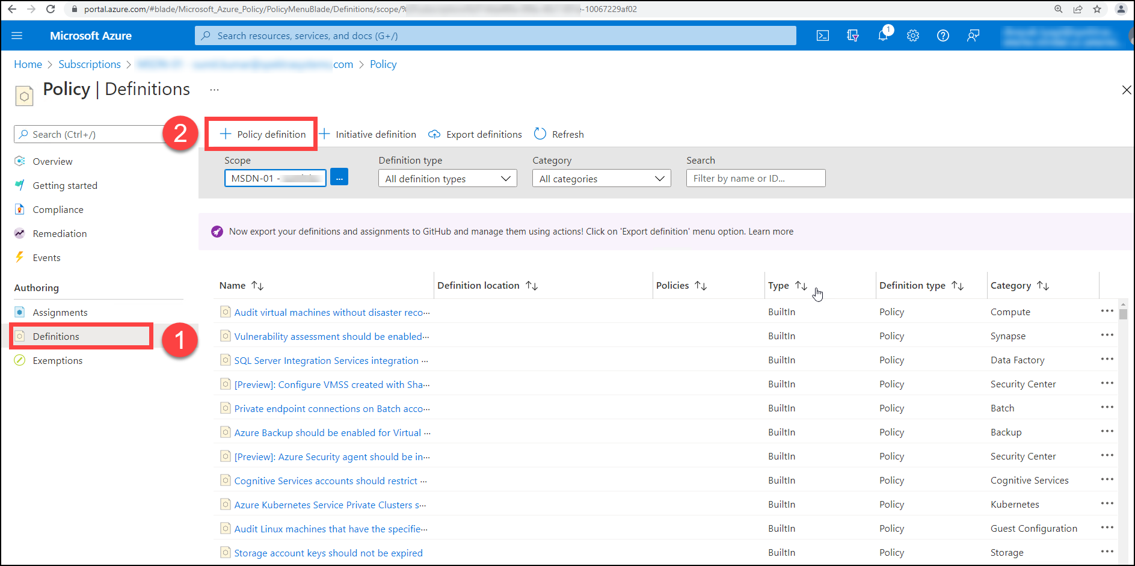
Task: Go to Compliance in the side menu
Action: click(x=58, y=209)
